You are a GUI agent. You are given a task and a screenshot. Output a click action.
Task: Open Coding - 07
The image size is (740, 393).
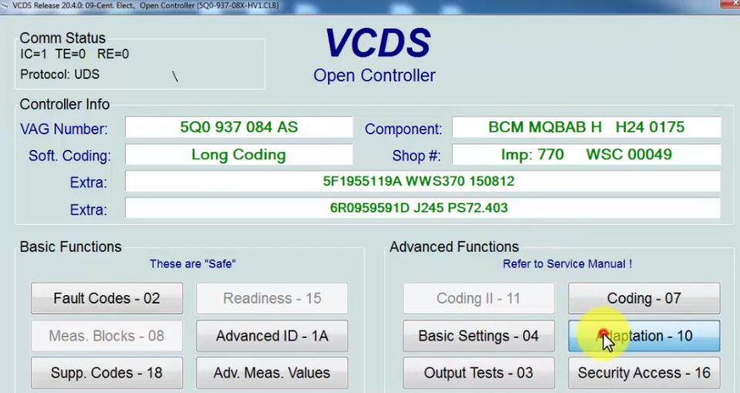point(644,299)
